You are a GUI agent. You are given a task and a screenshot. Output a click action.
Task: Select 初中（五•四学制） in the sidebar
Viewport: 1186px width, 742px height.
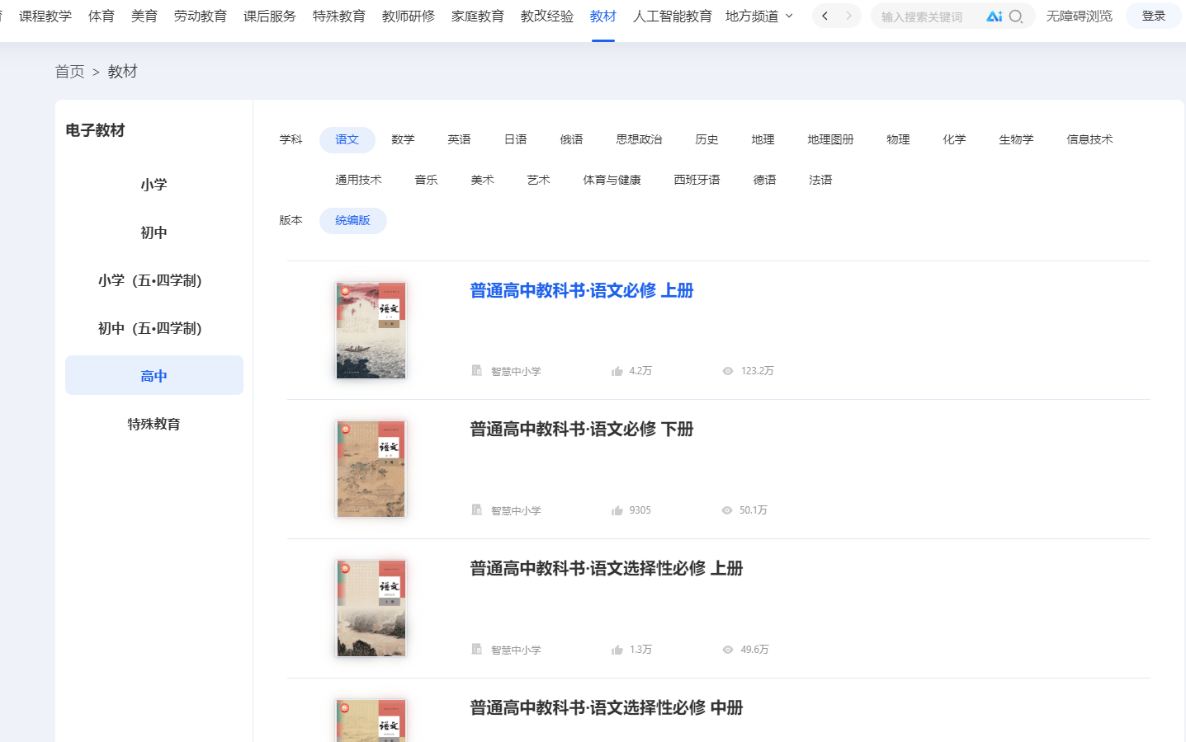click(x=154, y=328)
